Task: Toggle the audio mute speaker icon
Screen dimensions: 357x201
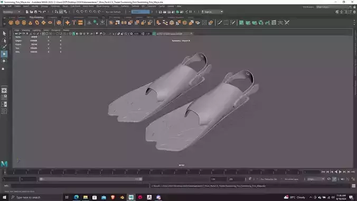Action: point(342,179)
